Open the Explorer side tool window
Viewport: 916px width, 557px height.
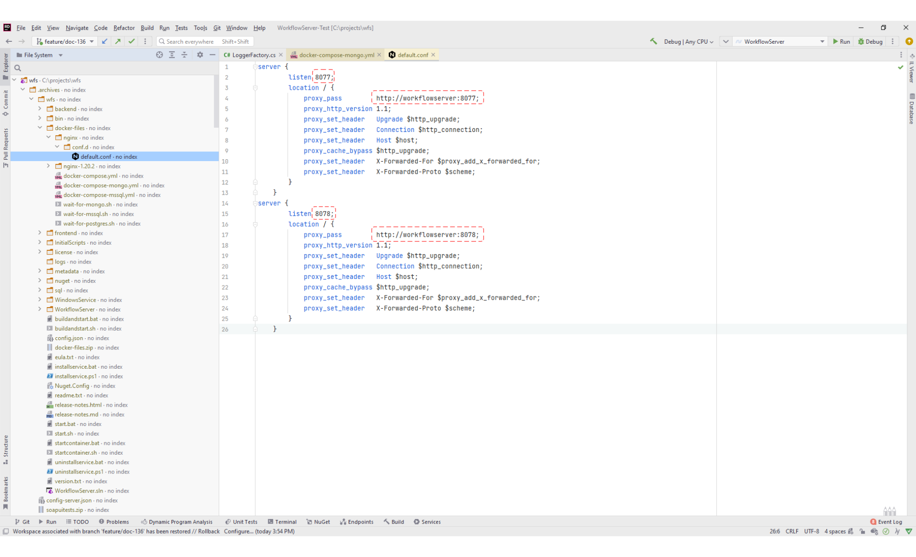coord(6,66)
